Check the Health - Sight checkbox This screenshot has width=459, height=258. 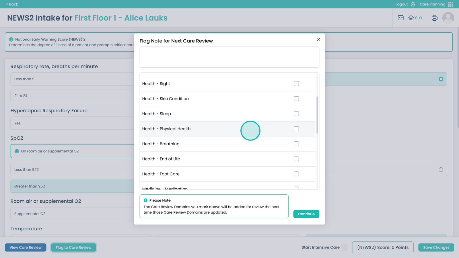pyautogui.click(x=296, y=84)
